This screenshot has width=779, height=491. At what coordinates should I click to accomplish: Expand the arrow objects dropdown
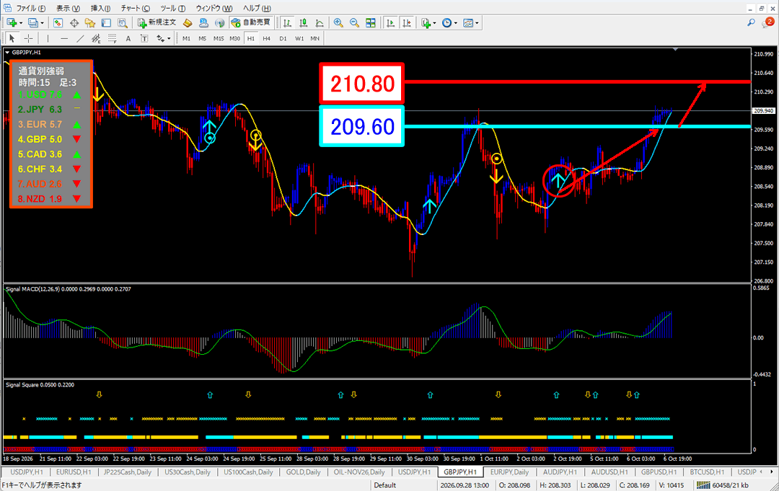(x=169, y=38)
